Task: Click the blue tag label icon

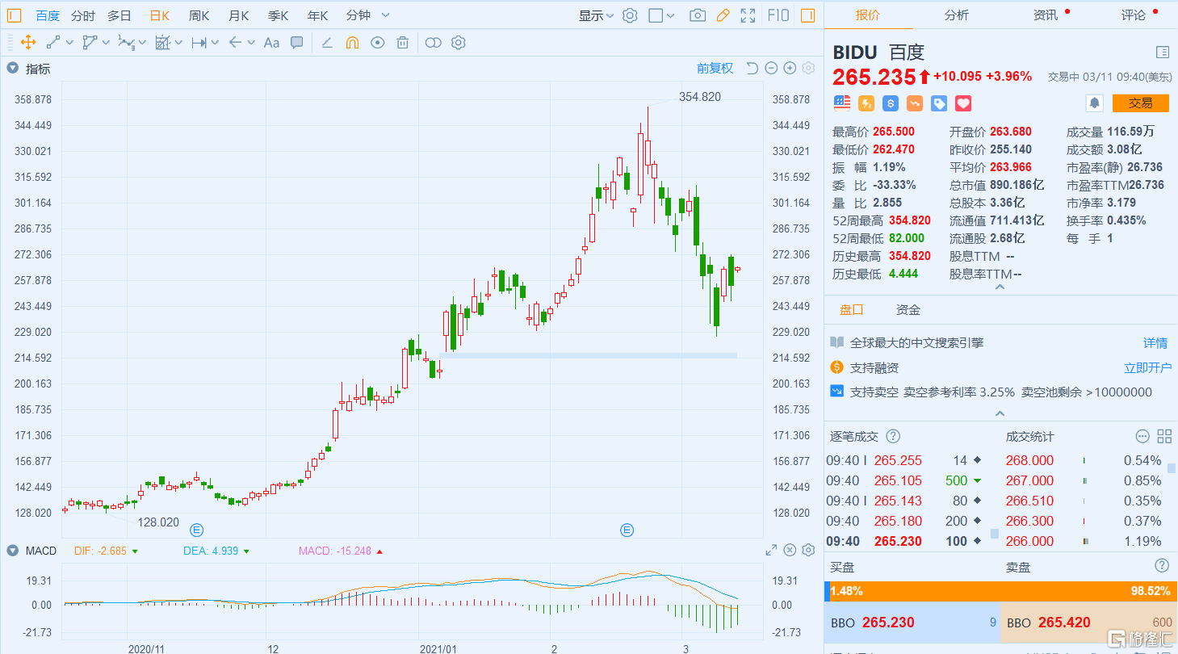Action: click(939, 103)
